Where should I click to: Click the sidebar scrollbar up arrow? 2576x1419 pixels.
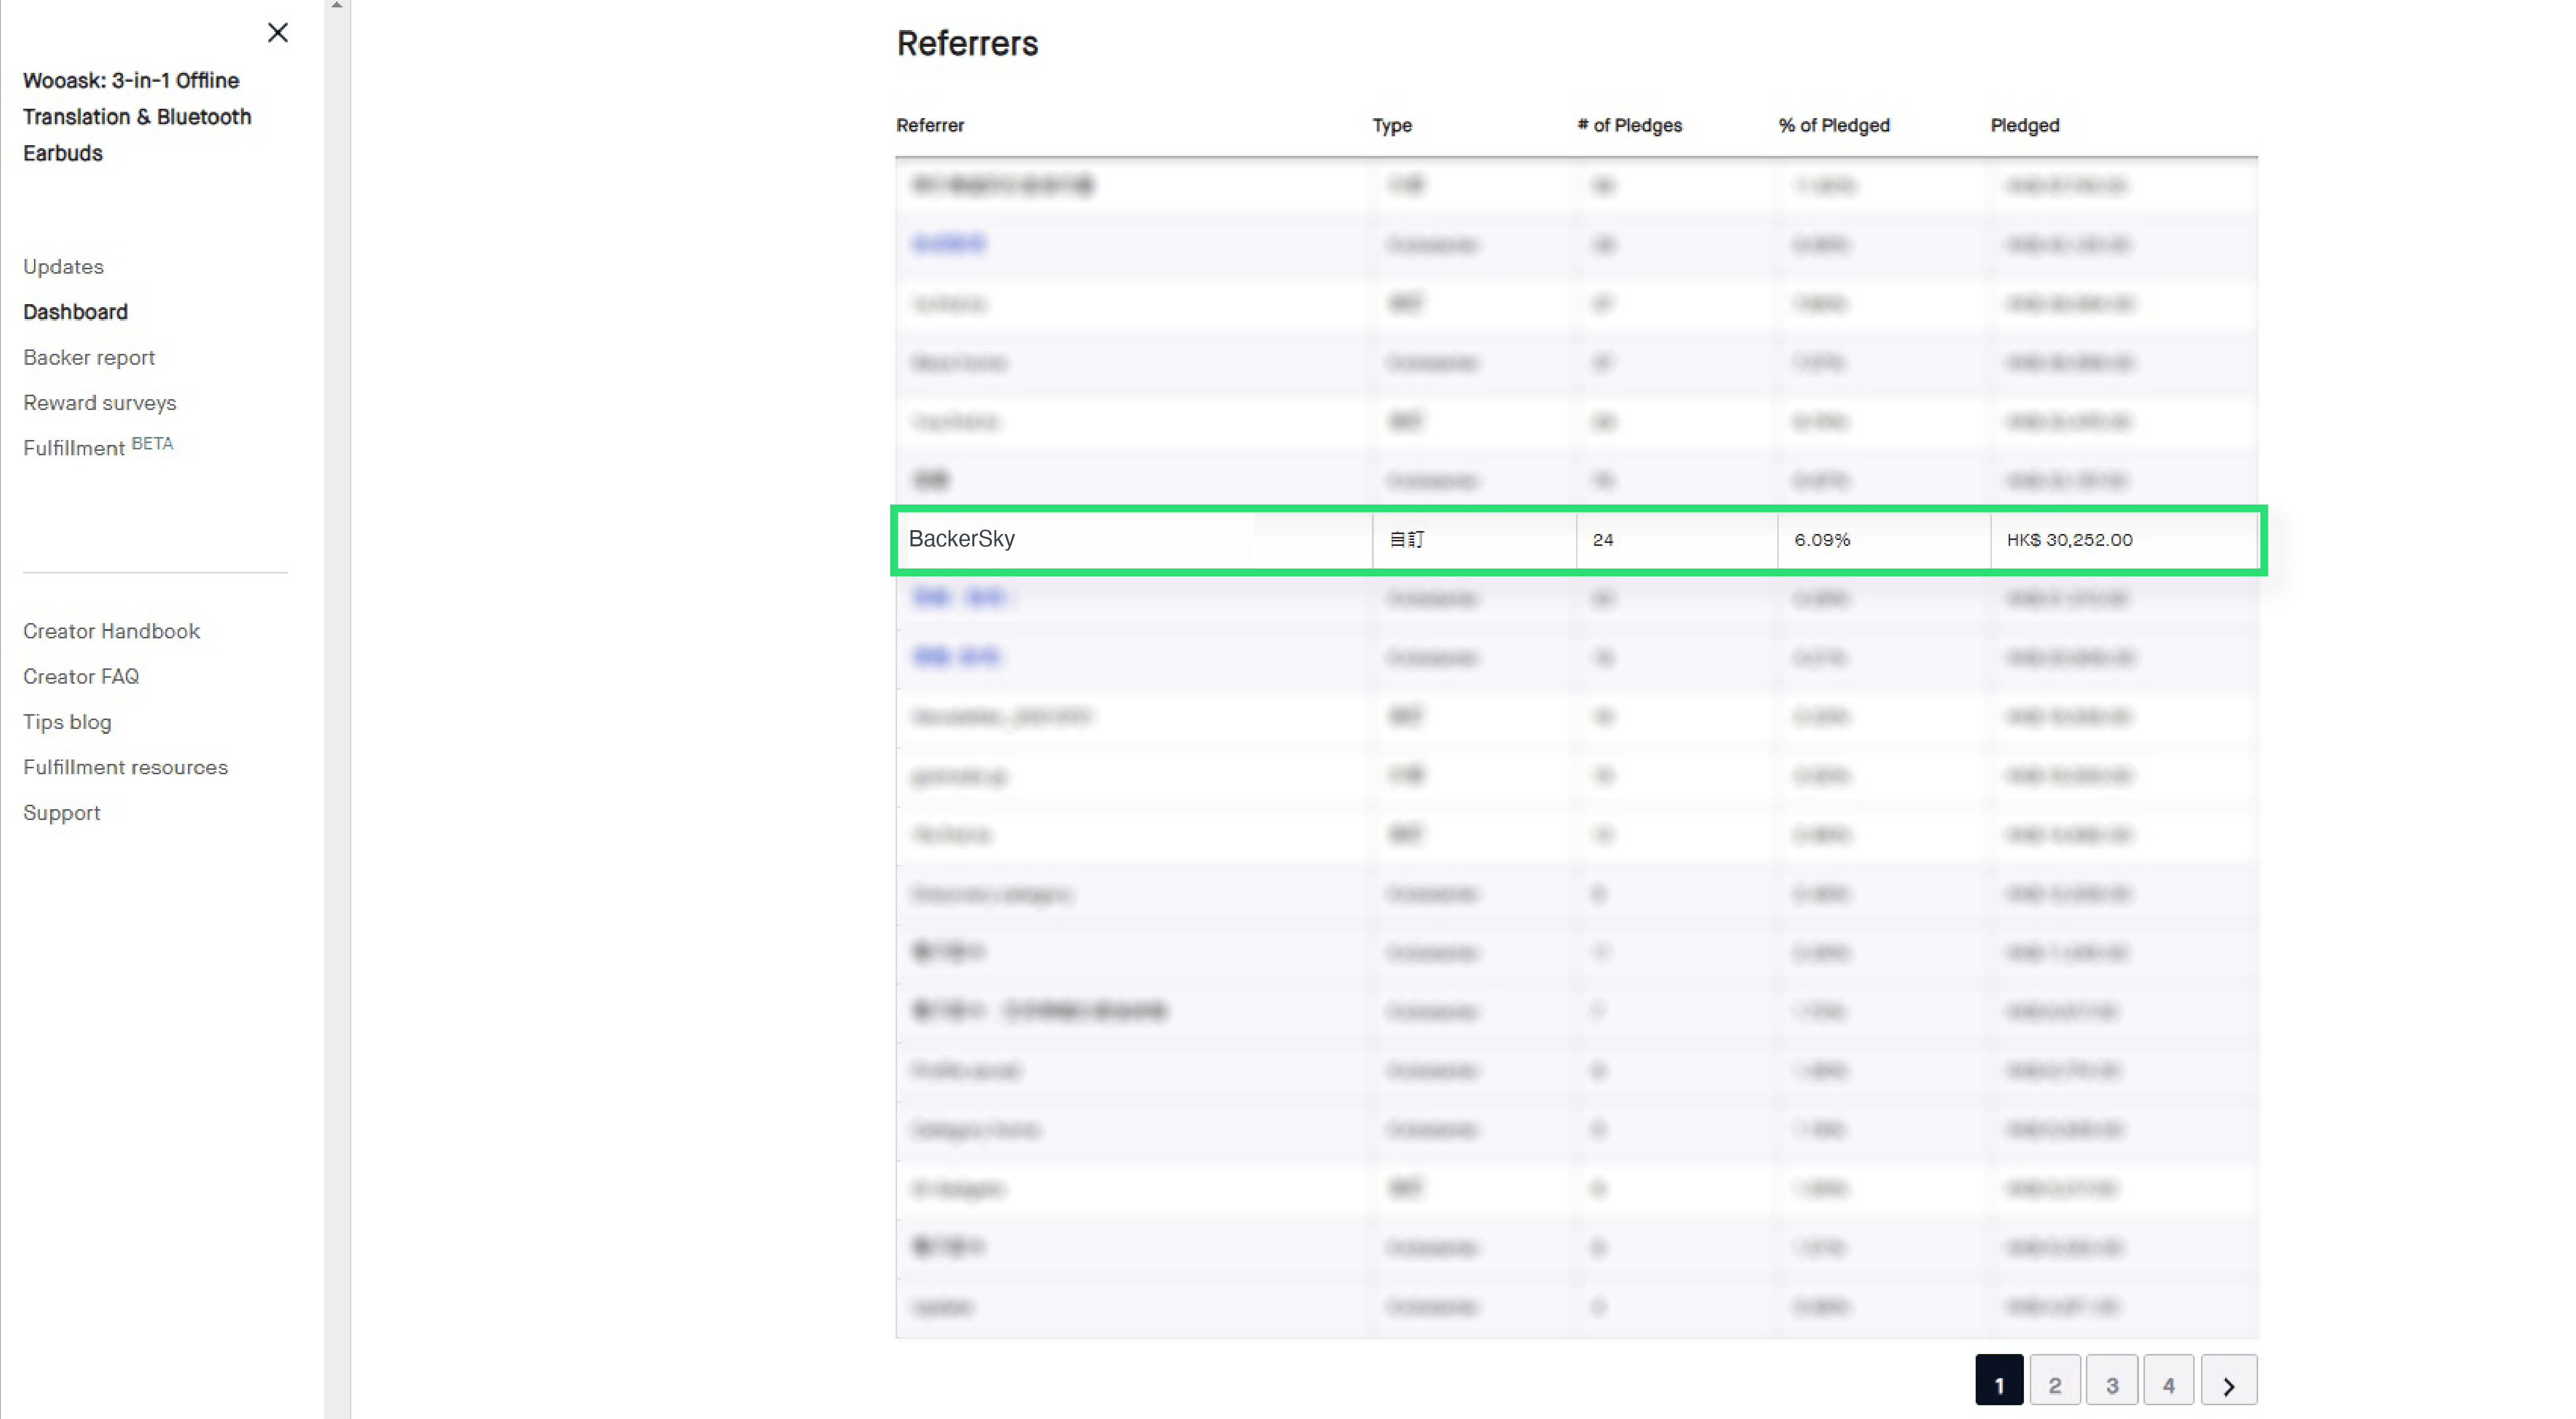[x=337, y=5]
